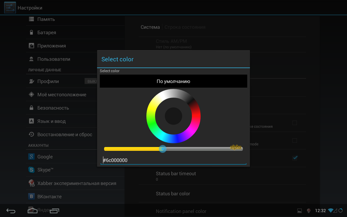This screenshot has height=217, width=347.
Task: Tap the По умолчанию default color button
Action: pos(173,81)
